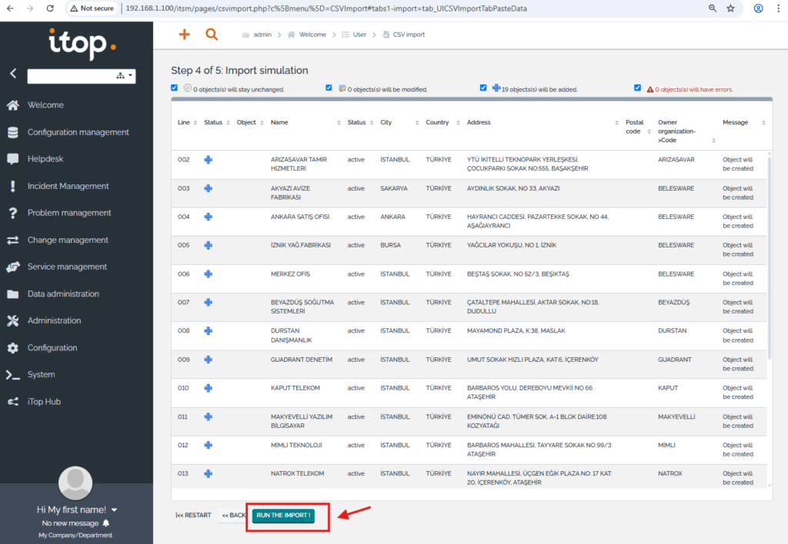The image size is (788, 544).
Task: Toggle the 'will be modified' checkbox
Action: (329, 88)
